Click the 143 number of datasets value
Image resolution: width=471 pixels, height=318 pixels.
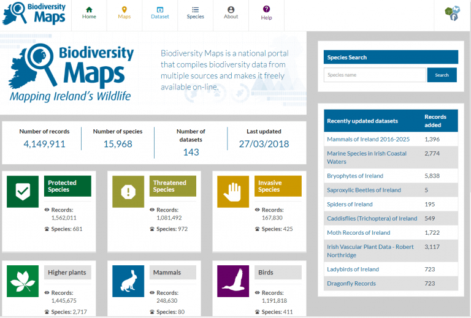click(191, 152)
